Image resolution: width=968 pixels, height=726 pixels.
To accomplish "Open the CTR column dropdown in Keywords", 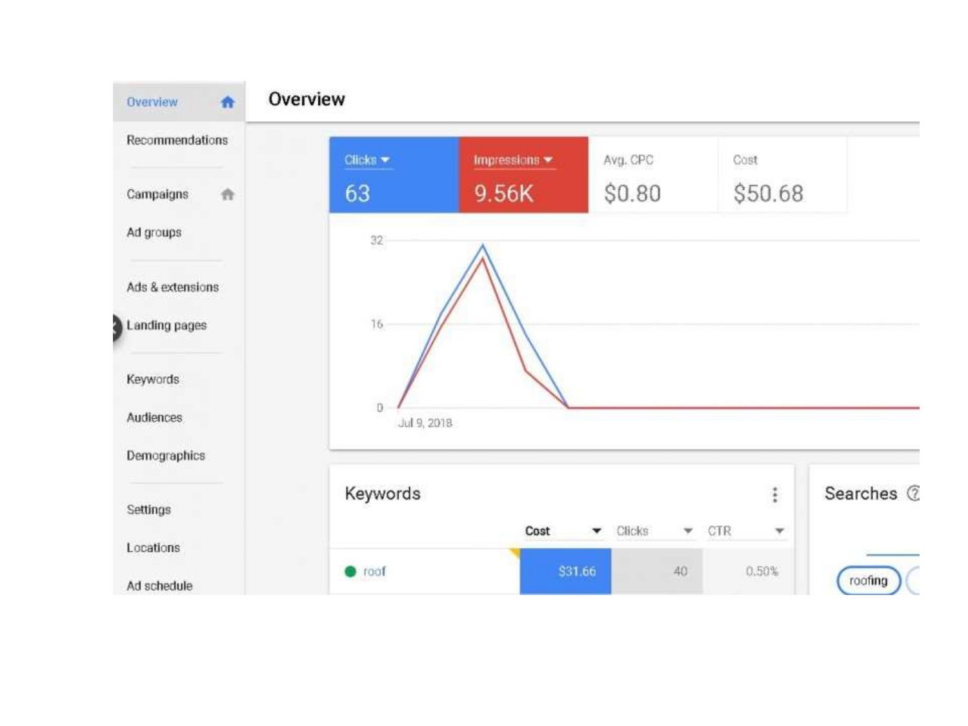I will 780,530.
